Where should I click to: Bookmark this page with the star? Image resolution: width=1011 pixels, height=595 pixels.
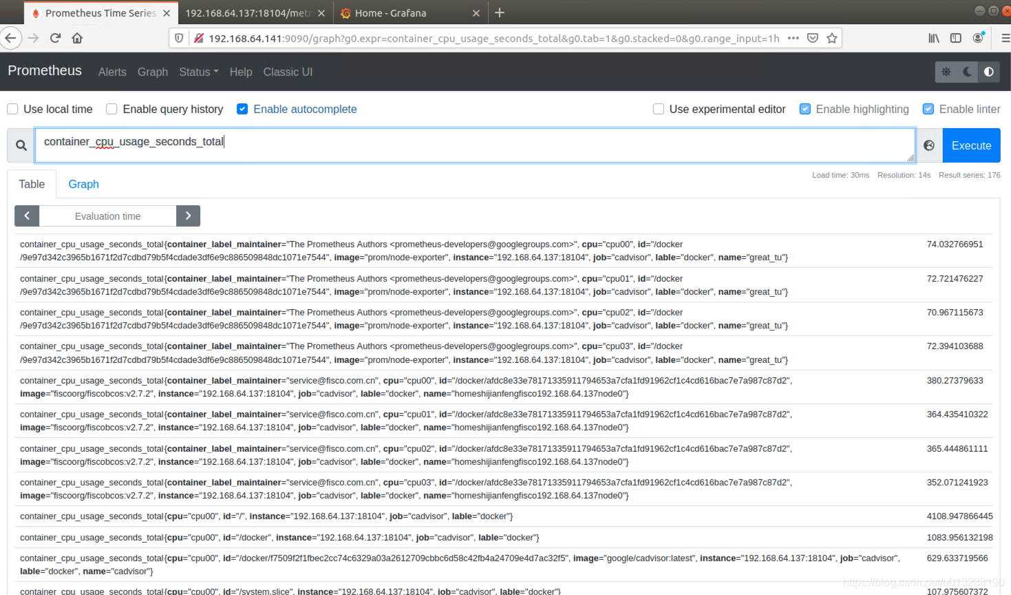[832, 38]
